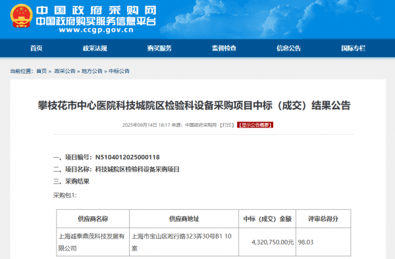Open the 地方公告 breadcrumb link
This screenshot has width=395, height=259.
coord(92,71)
